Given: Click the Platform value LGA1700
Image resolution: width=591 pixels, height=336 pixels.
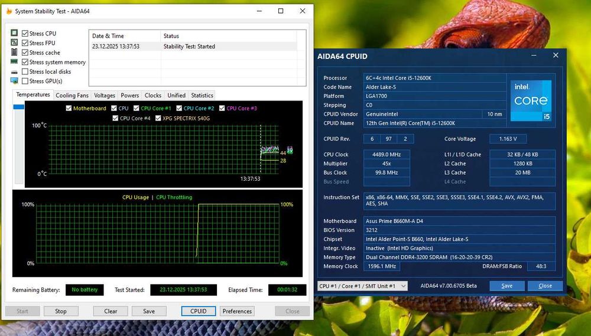Looking at the screenshot, I should coord(434,96).
